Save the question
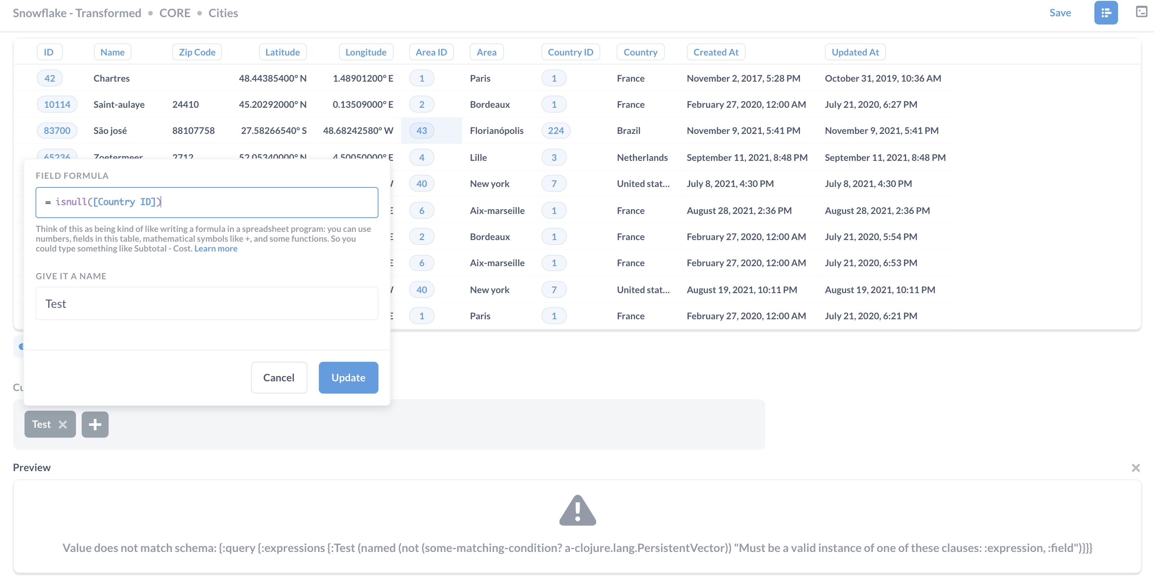 1060,13
